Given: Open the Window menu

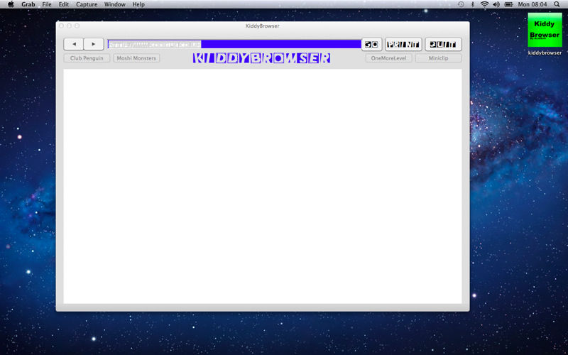Looking at the screenshot, I should point(115,4).
